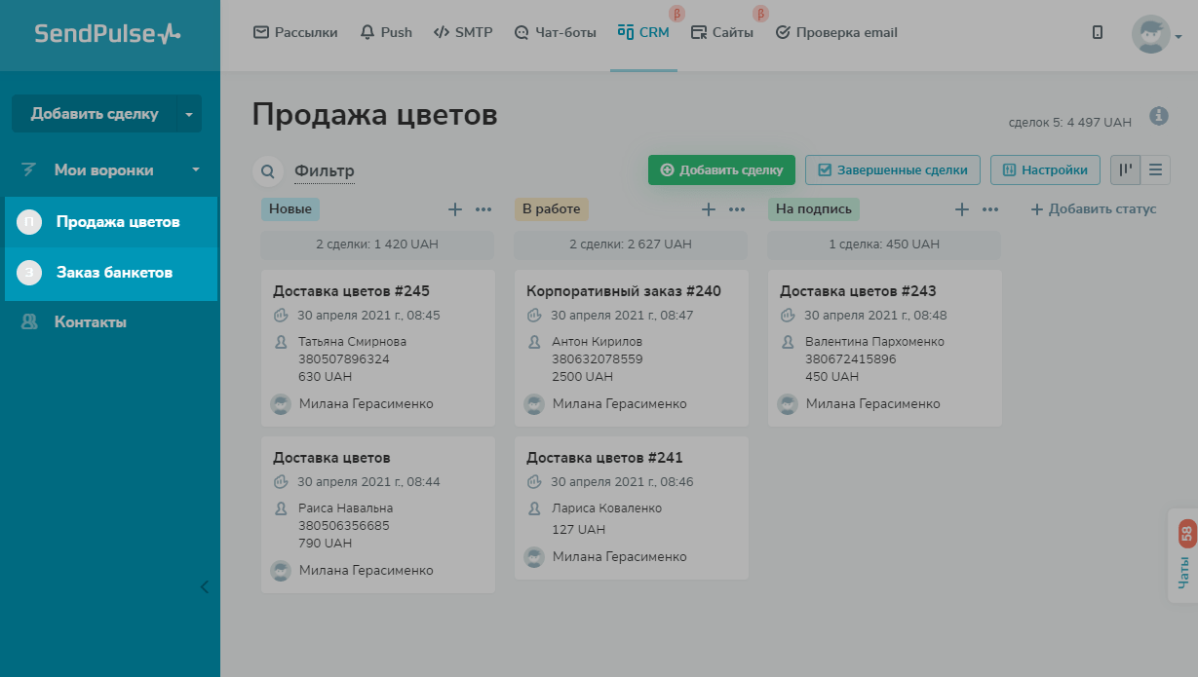
Task: Click the green Добавить сделку button
Action: [x=721, y=169]
